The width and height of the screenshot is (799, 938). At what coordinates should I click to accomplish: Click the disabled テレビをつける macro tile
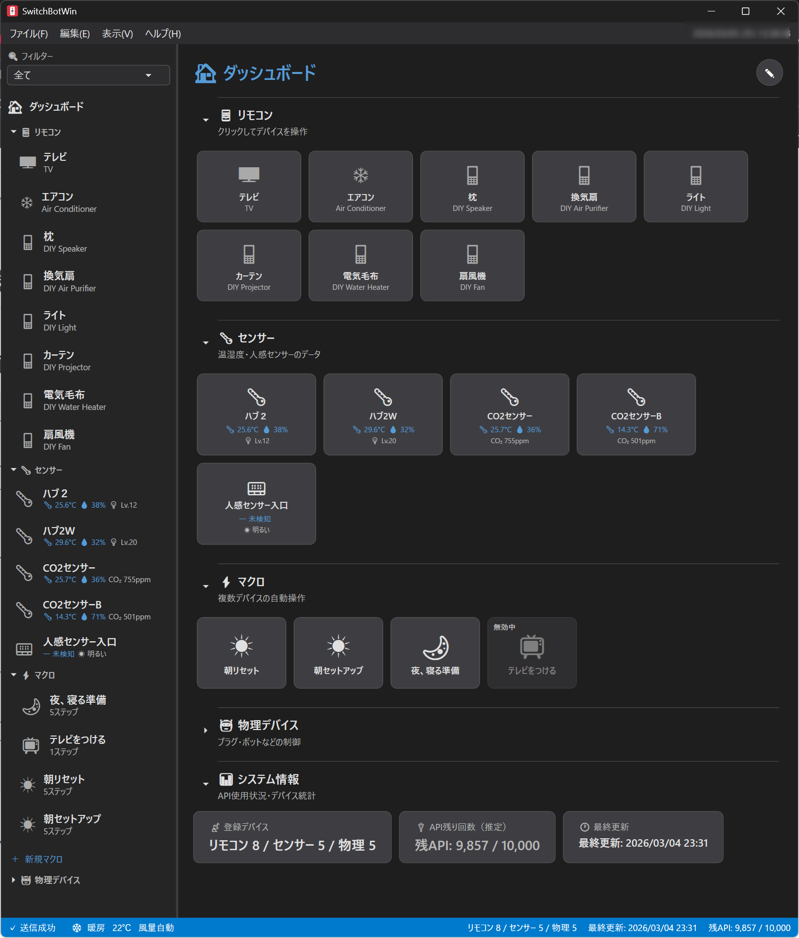coord(532,653)
